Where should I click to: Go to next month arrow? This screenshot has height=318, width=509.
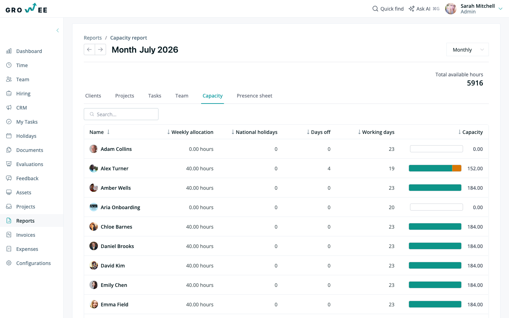tap(100, 49)
